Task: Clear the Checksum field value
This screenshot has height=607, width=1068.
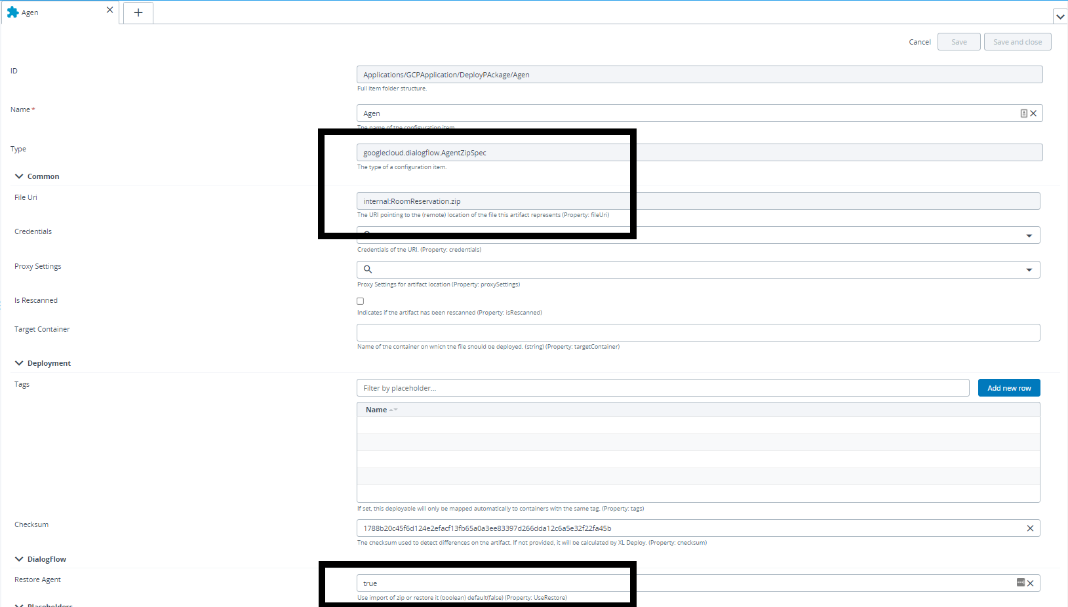Action: pos(1030,528)
